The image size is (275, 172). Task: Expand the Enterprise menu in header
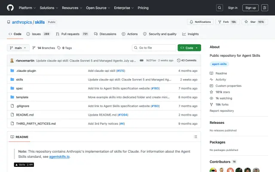(124, 8)
